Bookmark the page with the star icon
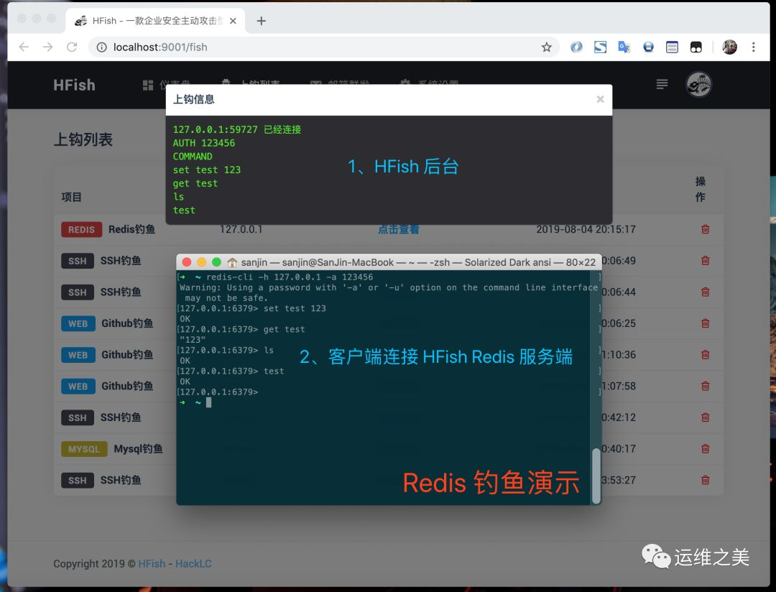This screenshot has height=592, width=776. tap(546, 47)
